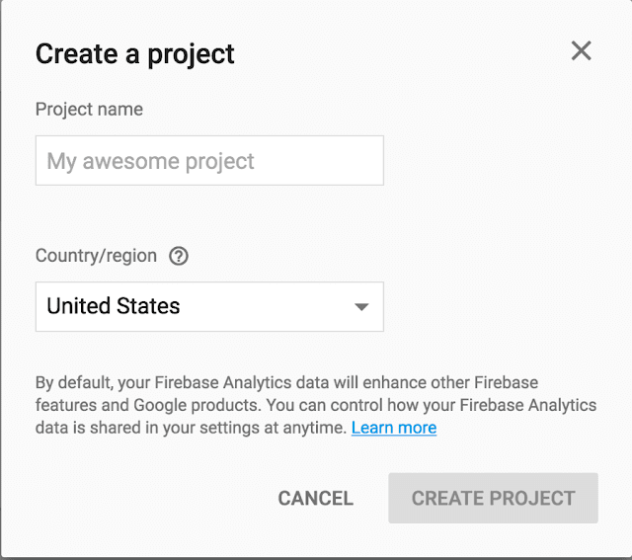Select the Country/region label text
Screen dimensions: 632x560
pyautogui.click(x=96, y=256)
